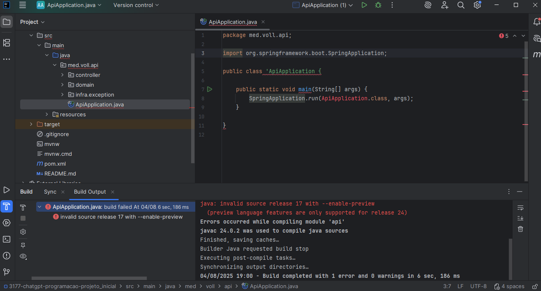Switch to the Sync build tab
The image size is (541, 291).
click(50, 192)
